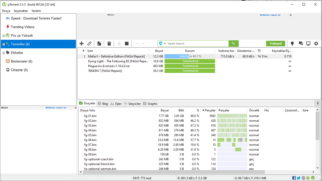Open the Seçenekler menu
This screenshot has height=181, width=322.
pyautogui.click(x=21, y=11)
